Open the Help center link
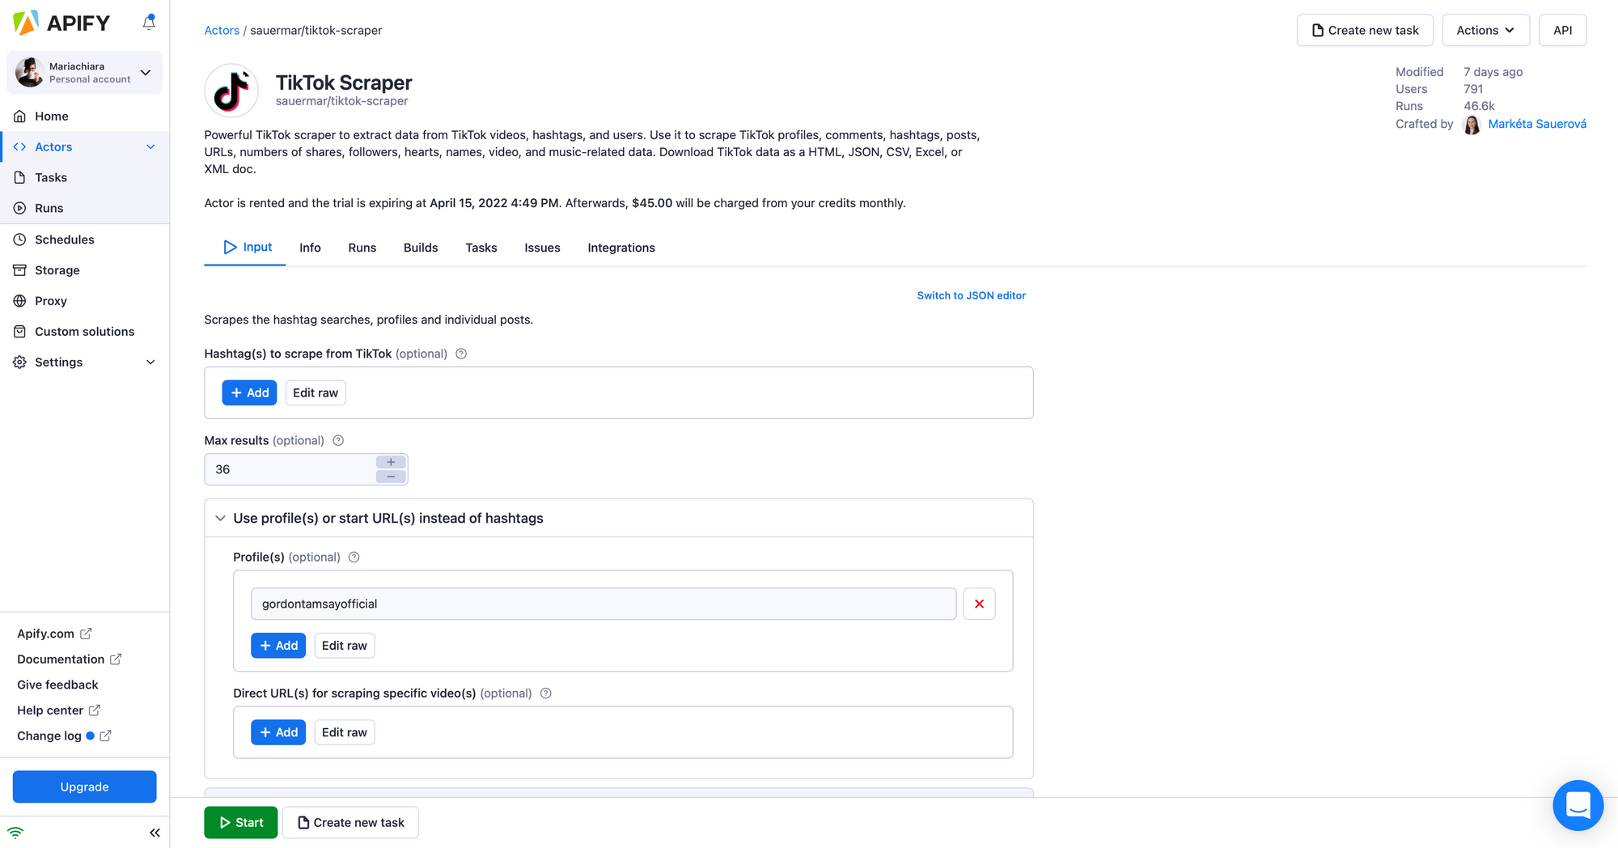The width and height of the screenshot is (1618, 848). click(x=58, y=710)
